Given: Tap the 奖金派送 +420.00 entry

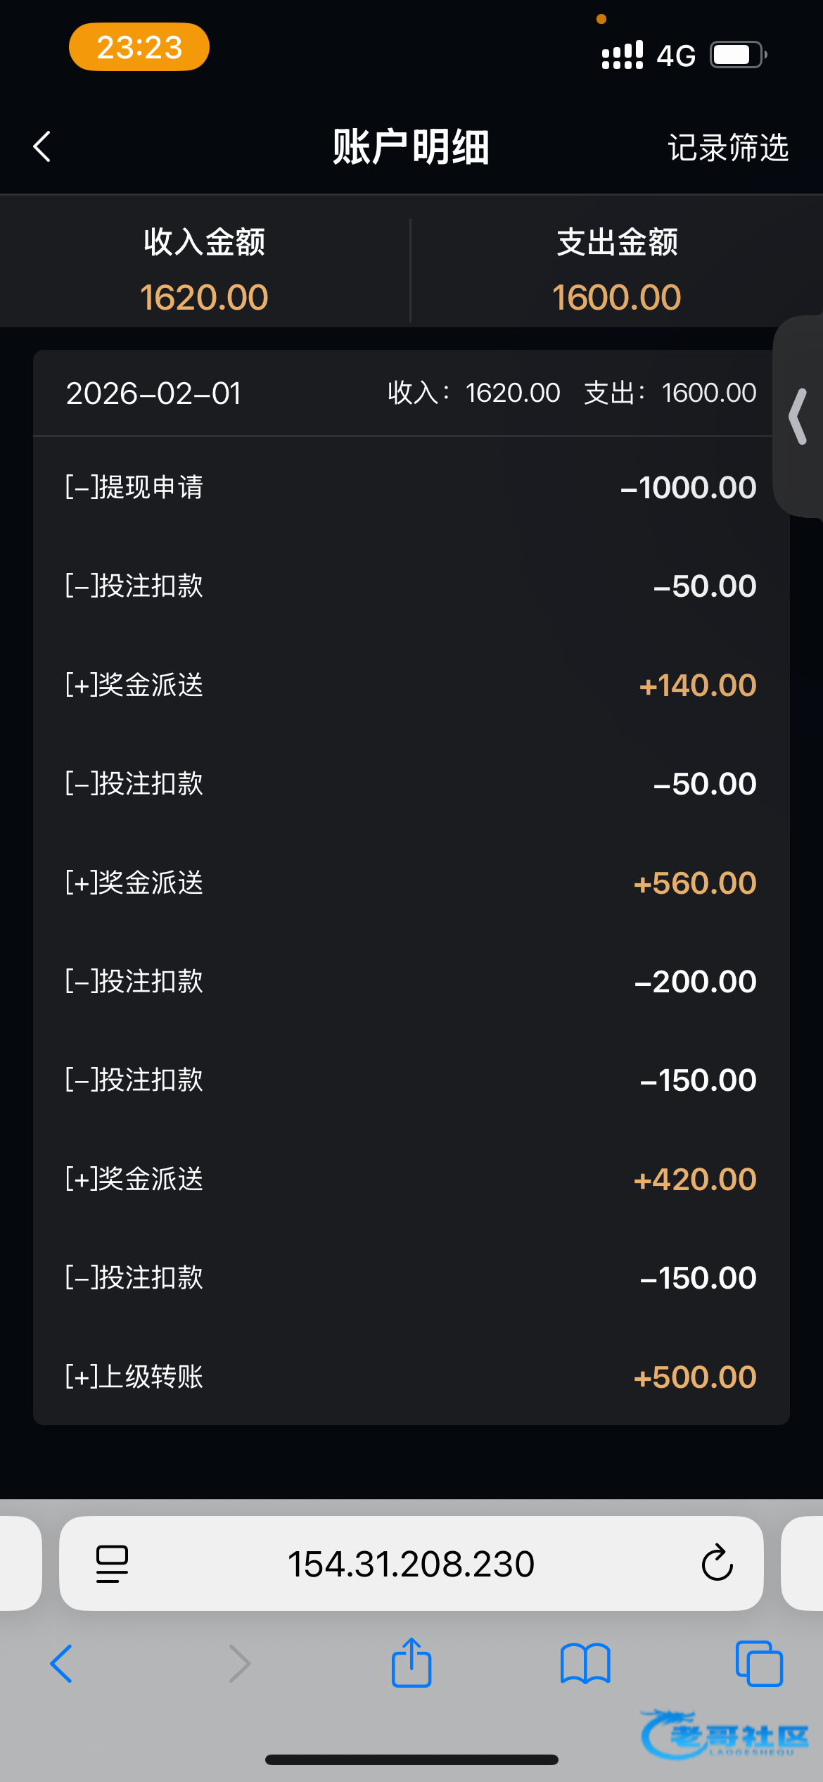Looking at the screenshot, I should [411, 1179].
